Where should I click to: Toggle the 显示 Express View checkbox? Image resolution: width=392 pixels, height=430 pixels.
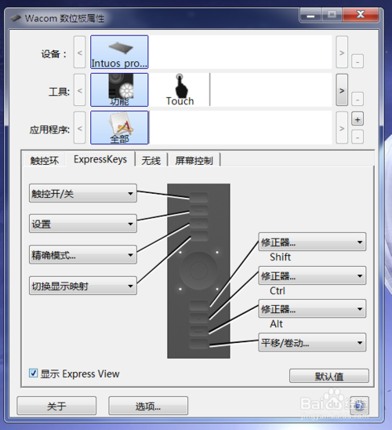[33, 374]
